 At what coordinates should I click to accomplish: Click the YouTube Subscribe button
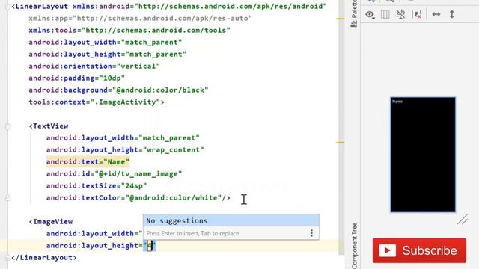419,251
